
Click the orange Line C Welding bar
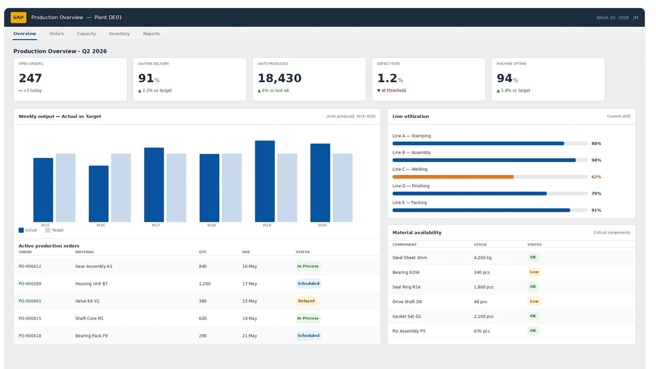pos(453,177)
